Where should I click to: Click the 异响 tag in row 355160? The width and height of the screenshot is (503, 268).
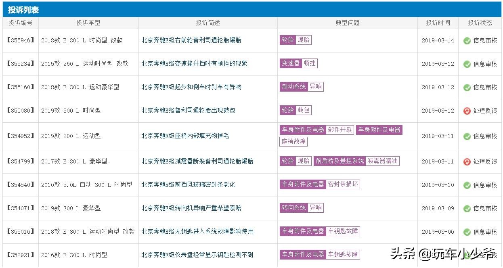coord(316,87)
